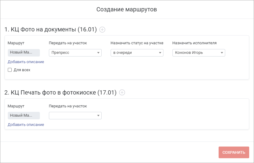Viewport: 254px width, 163px height.
Task: Select Новый Ма... route field in second section
Action: tap(24, 115)
